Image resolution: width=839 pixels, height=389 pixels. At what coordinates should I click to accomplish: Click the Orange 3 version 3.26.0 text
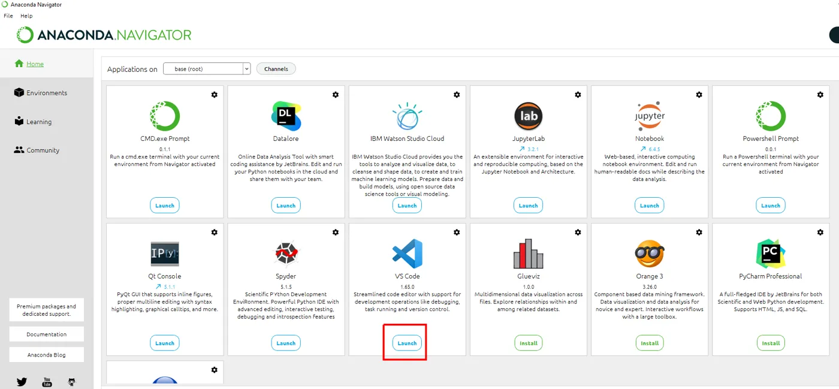[650, 287]
